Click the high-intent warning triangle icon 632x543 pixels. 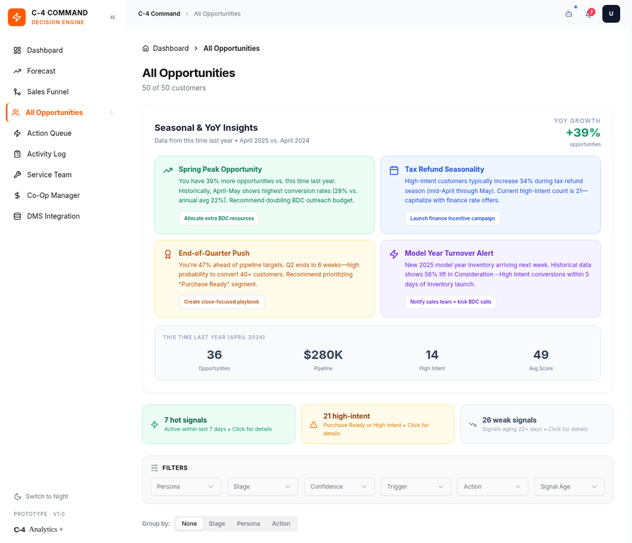pos(313,424)
